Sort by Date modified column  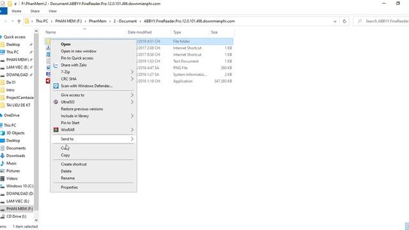click(x=139, y=33)
